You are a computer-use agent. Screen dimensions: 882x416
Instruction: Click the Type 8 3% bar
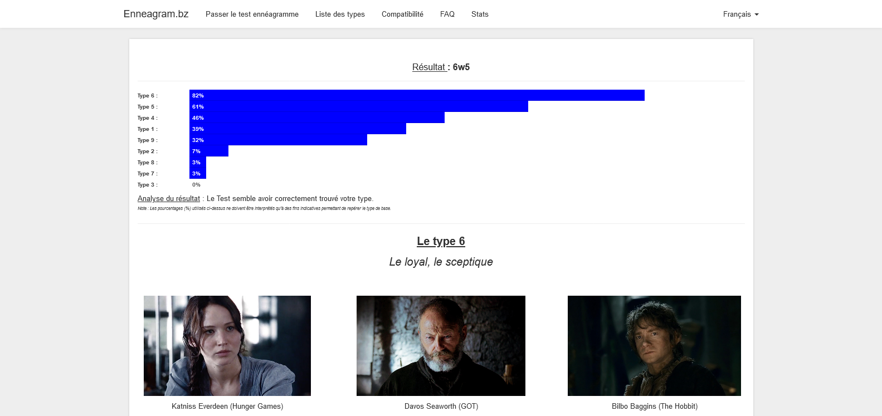point(198,162)
